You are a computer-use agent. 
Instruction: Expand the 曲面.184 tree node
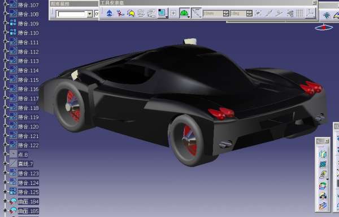coord(5,201)
